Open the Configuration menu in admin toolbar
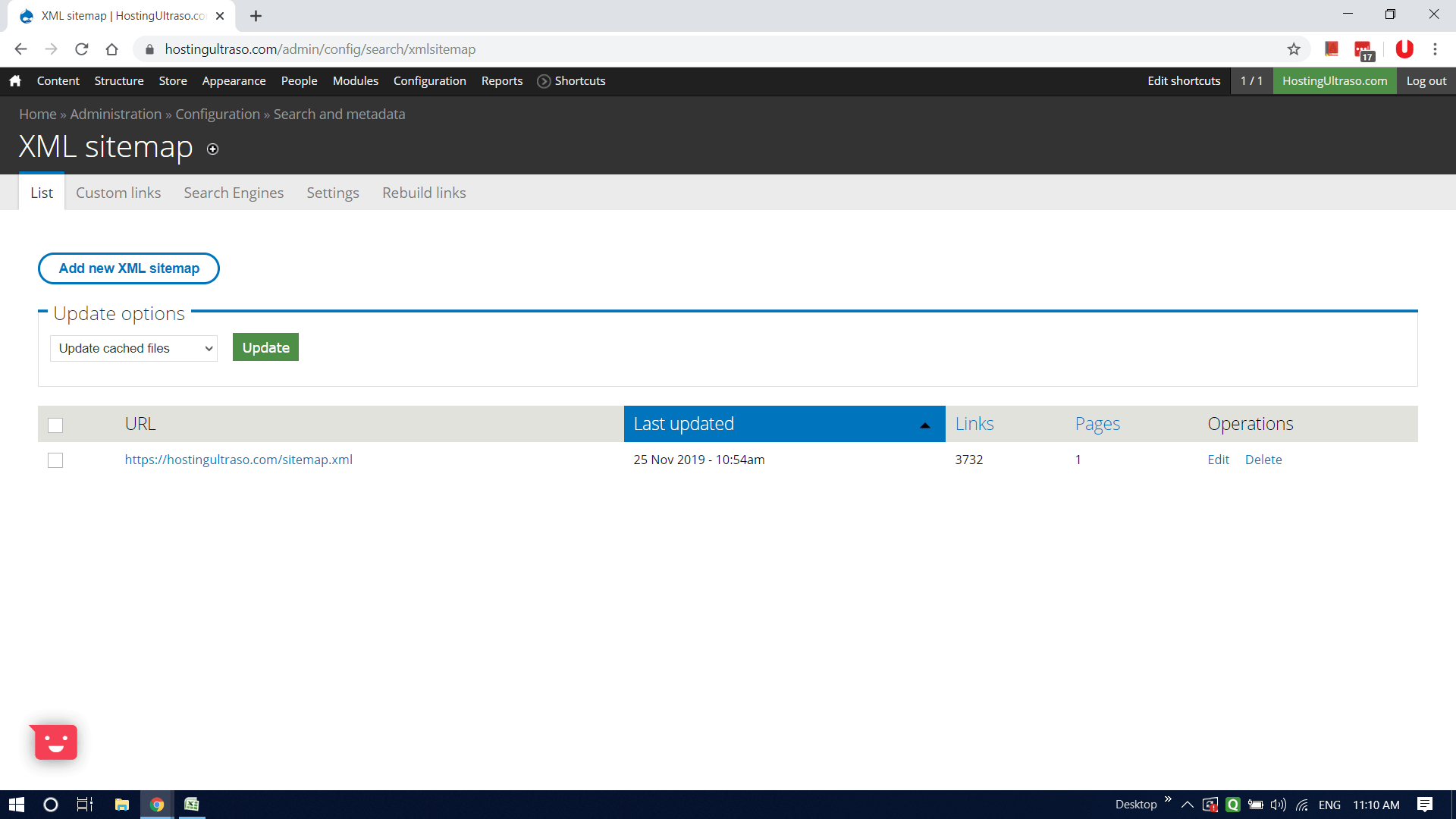Image resolution: width=1456 pixels, height=819 pixels. click(429, 81)
